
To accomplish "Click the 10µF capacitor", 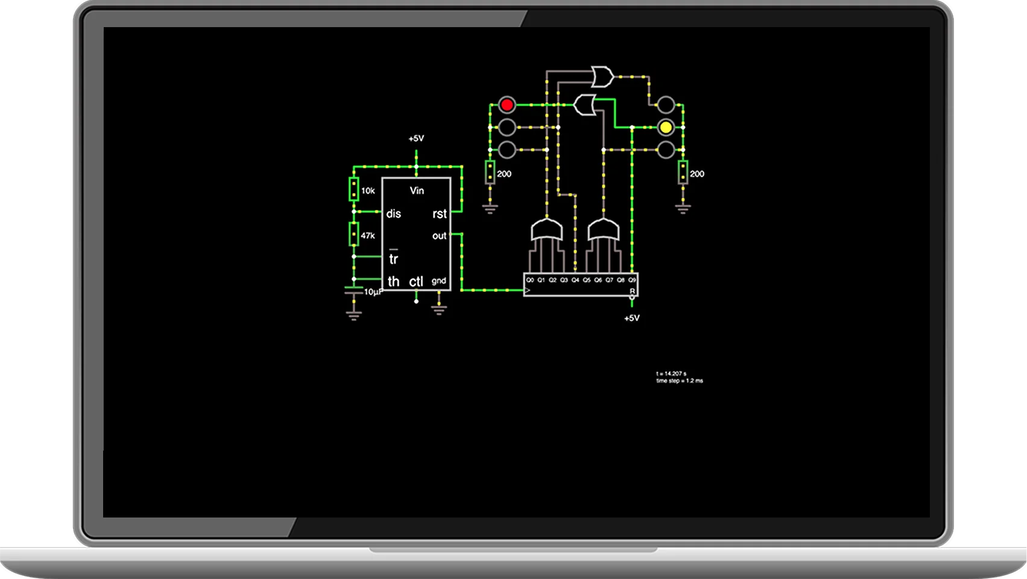I will point(354,291).
